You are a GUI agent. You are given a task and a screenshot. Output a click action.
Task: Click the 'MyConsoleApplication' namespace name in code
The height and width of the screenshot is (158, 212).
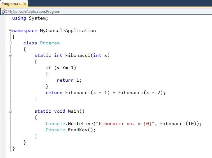[68, 30]
